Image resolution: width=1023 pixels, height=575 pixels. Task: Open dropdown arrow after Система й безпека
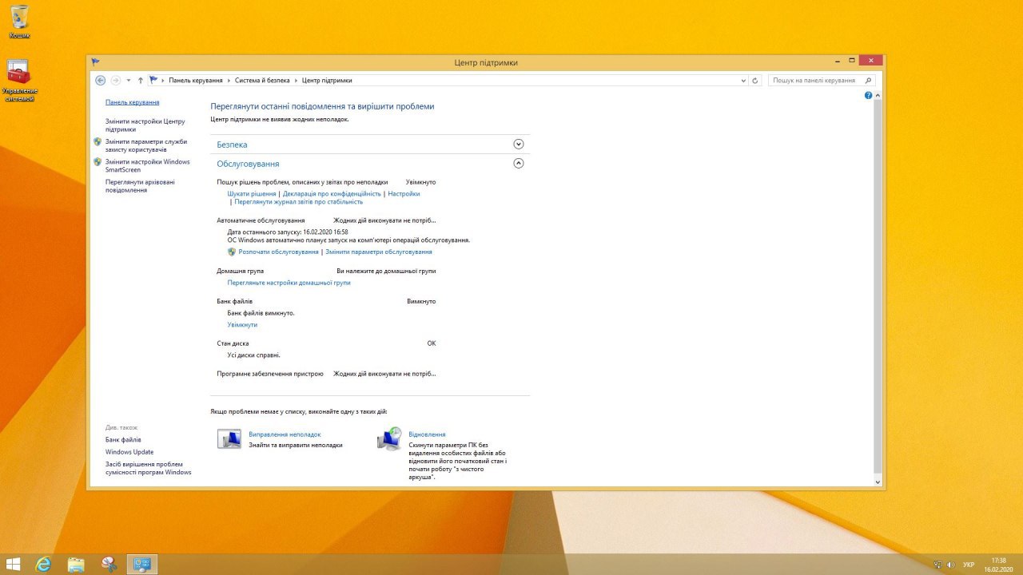click(297, 81)
